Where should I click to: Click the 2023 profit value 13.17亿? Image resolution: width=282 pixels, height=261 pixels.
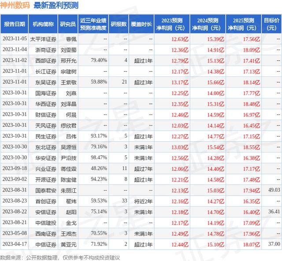pyautogui.click(x=180, y=82)
